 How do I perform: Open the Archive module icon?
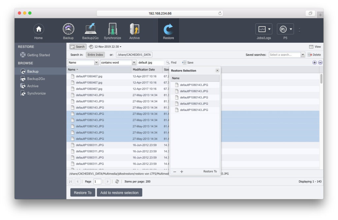click(134, 30)
